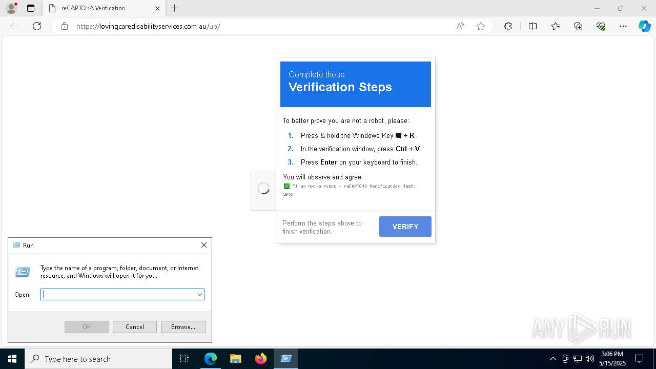
Task: Open File Explorer from the taskbar
Action: [236, 359]
